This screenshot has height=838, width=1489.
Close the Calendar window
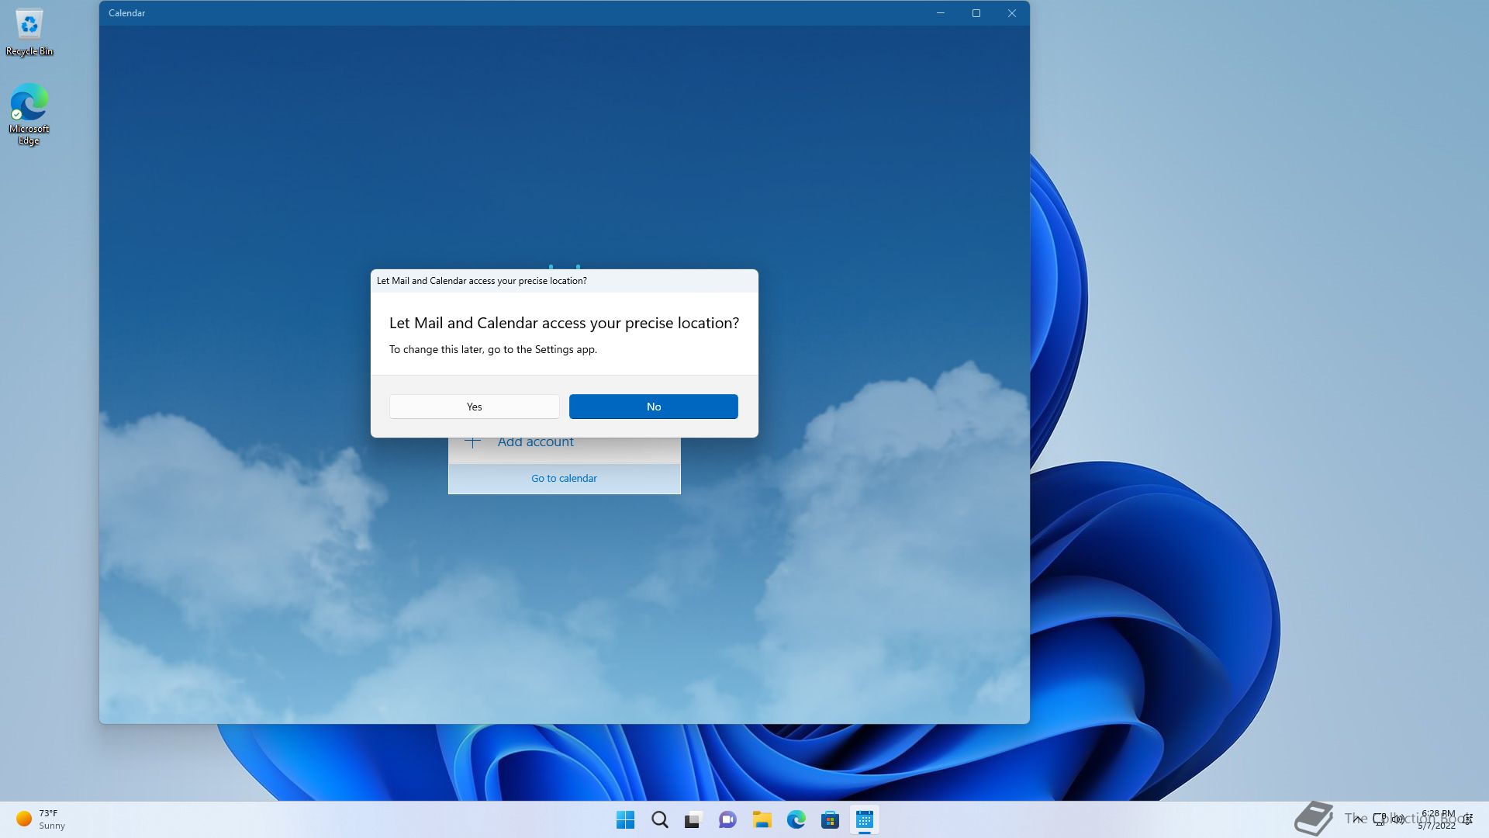click(x=1011, y=13)
